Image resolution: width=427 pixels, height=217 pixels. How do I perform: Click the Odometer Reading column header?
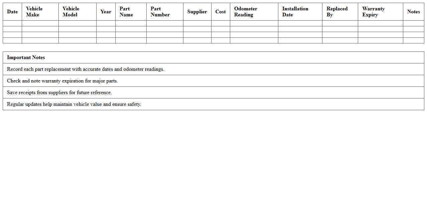[x=246, y=12]
